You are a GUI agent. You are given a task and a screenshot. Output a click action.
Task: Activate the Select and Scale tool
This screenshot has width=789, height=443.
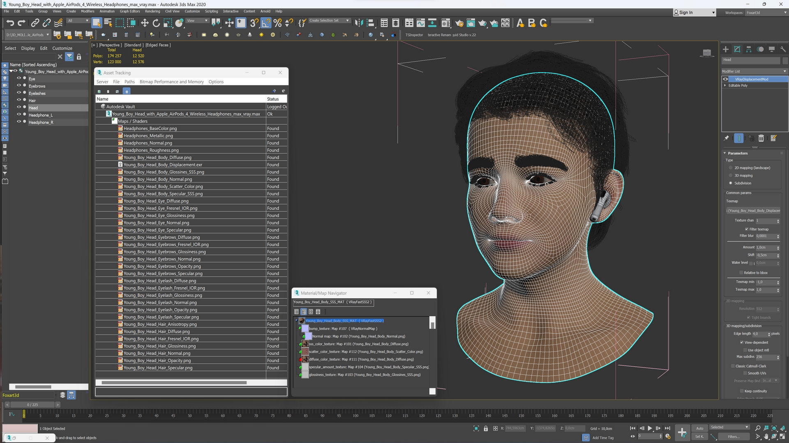[x=168, y=23]
